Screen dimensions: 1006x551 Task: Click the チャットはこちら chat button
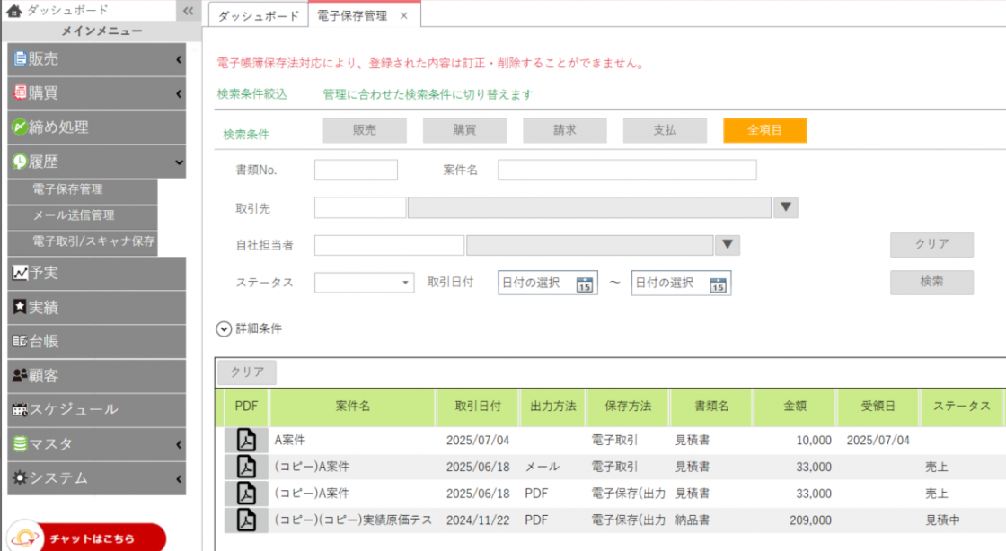click(86, 538)
